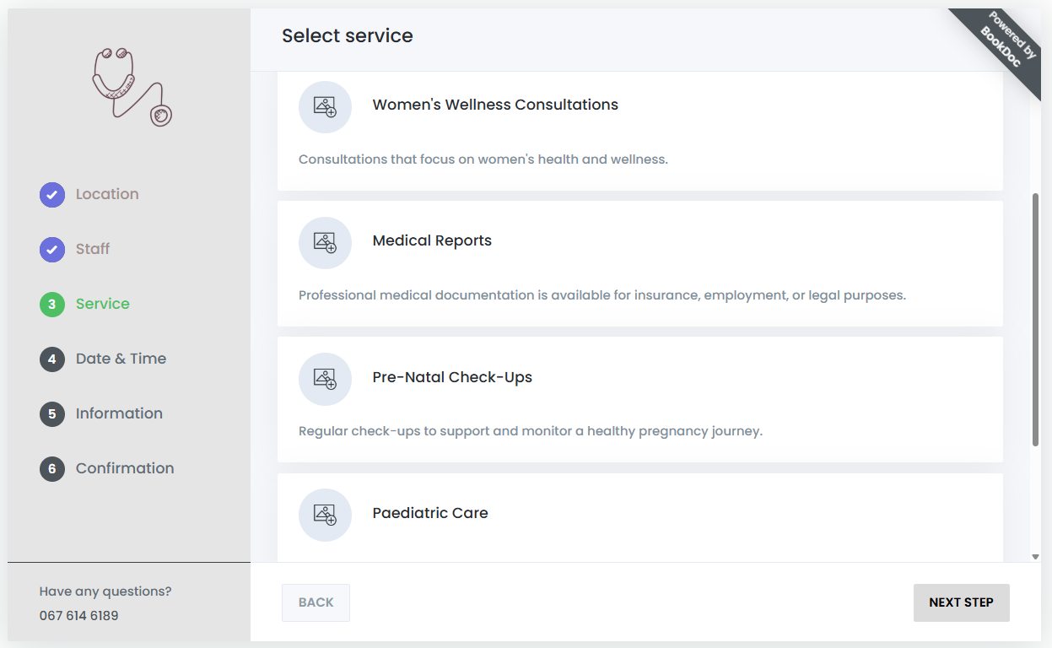Click the stethoscope logo in sidebar
This screenshot has width=1052, height=648.
132,87
